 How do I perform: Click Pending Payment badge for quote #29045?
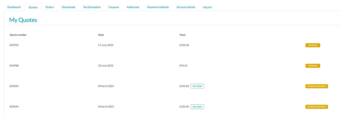click(316, 86)
